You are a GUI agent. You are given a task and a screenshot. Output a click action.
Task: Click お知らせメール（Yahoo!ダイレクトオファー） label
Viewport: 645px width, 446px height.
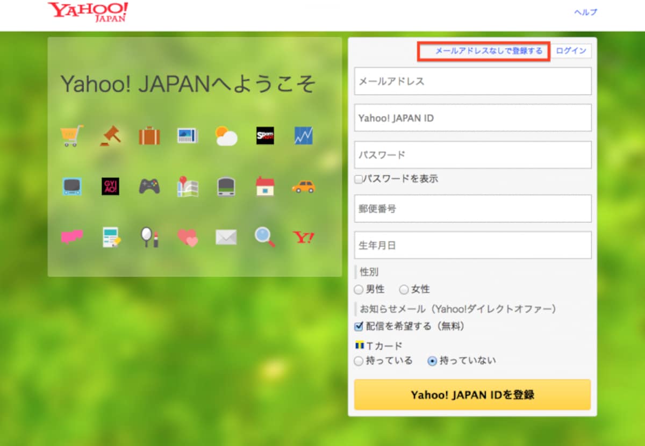coord(458,309)
